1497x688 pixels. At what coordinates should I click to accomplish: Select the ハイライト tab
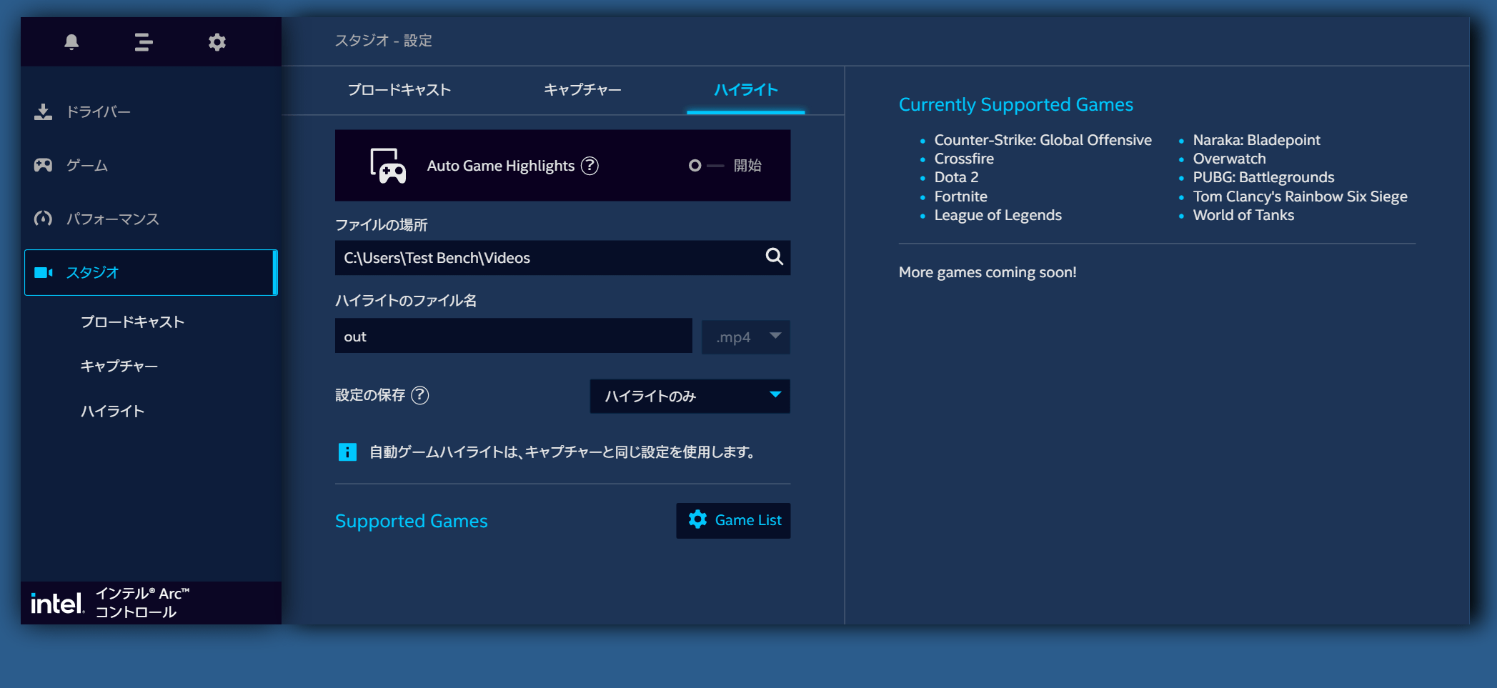point(746,90)
